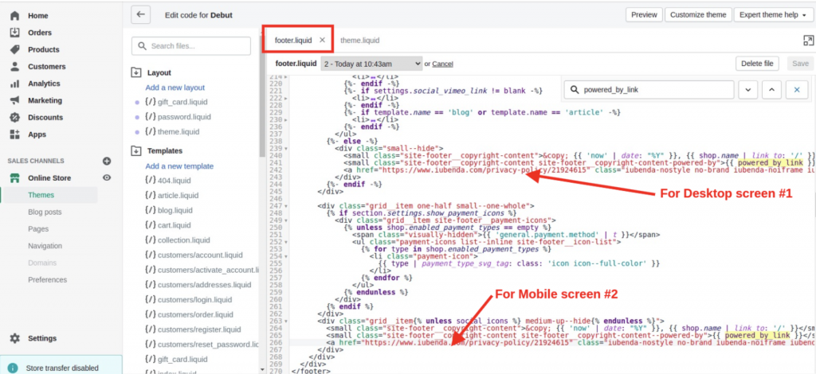Viewport: 816px width, 374px height.
Task: Click the back arrow beside Edit code
Action: pos(141,14)
